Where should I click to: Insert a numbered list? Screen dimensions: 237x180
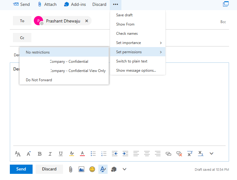point(104,154)
